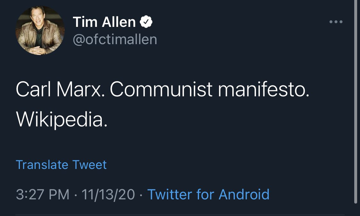The width and height of the screenshot is (360, 216).
Task: Click the word Wikipedia in the tweet
Action: click(x=61, y=119)
